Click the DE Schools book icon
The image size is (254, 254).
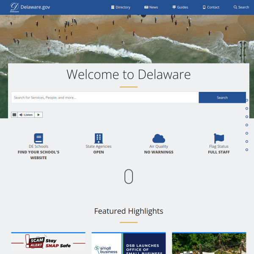coord(39,138)
